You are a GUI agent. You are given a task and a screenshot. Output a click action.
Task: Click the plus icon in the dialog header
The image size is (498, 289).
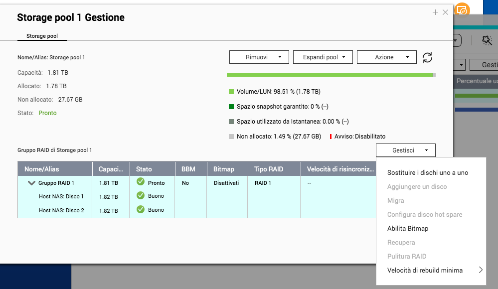tap(435, 12)
